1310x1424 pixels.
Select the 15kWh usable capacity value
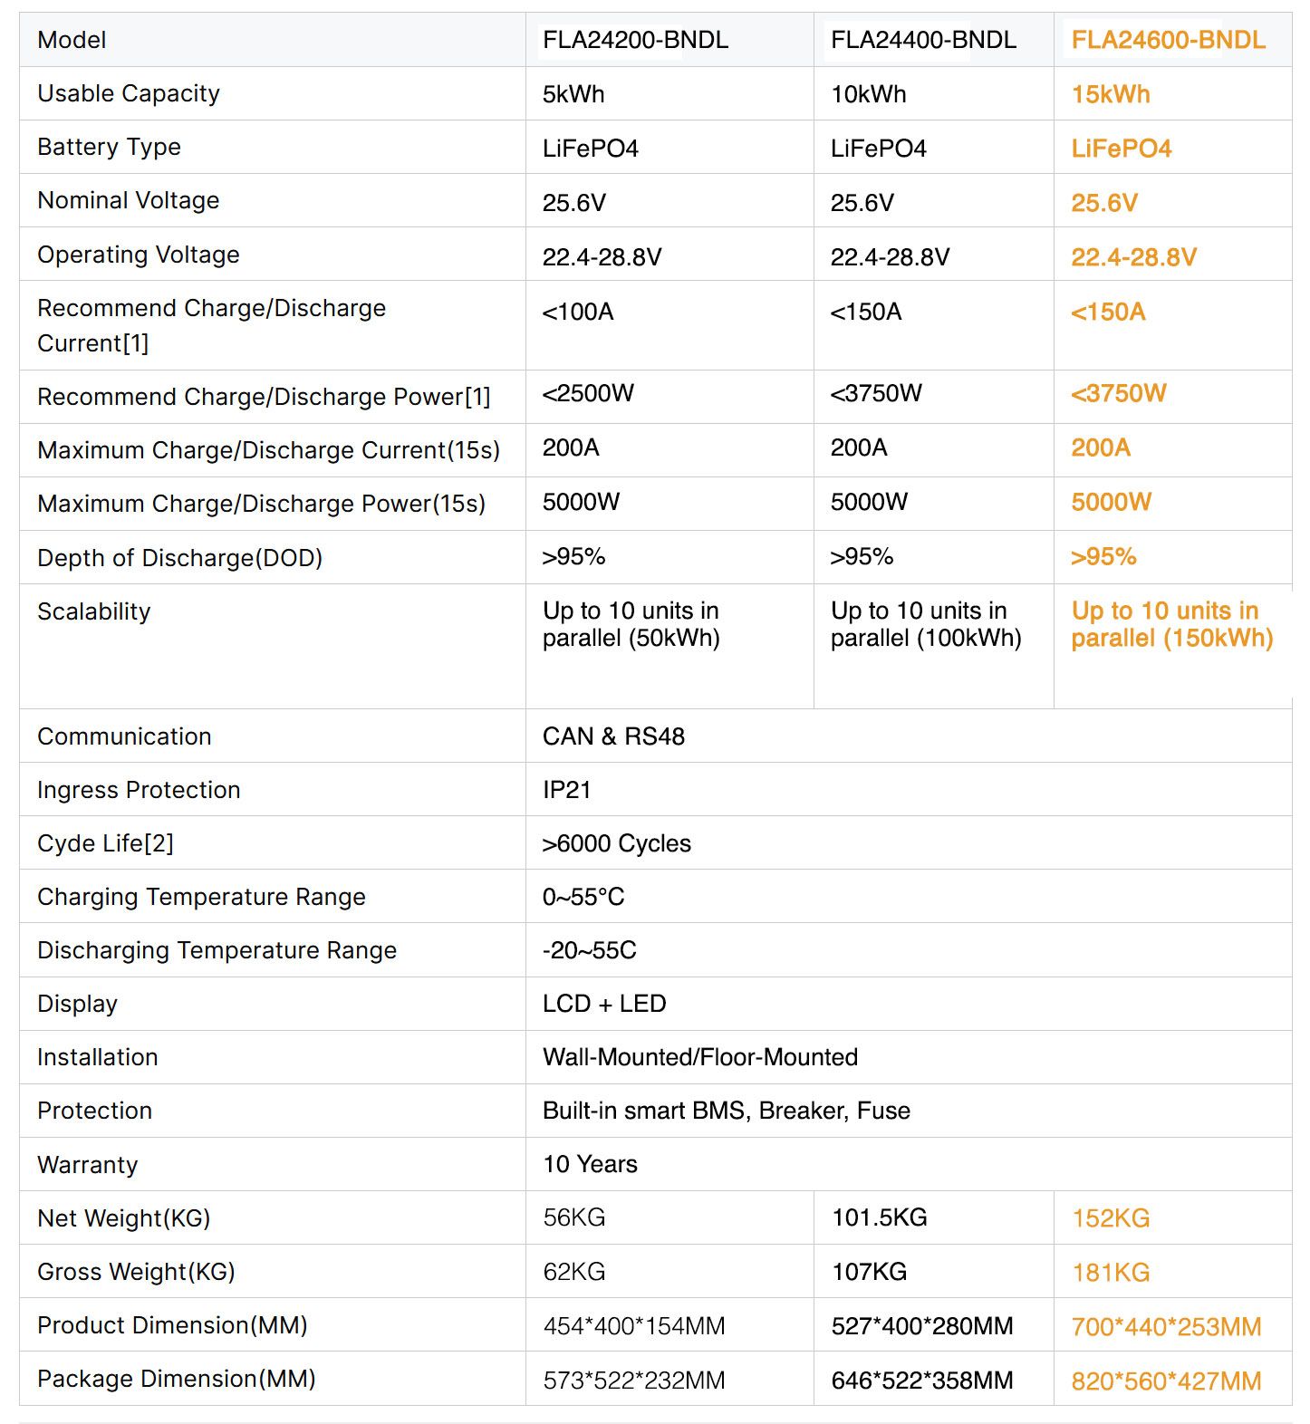pyautogui.click(x=1111, y=94)
